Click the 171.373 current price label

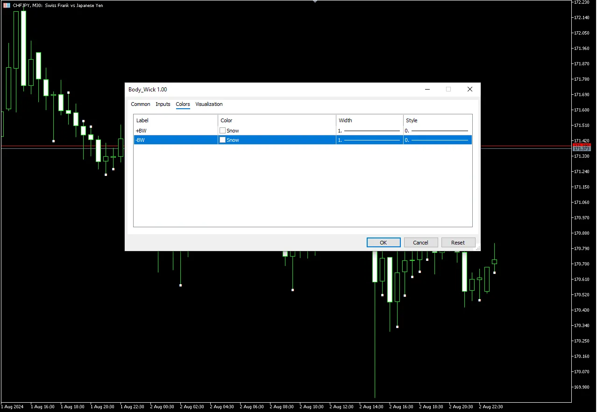[x=582, y=149]
